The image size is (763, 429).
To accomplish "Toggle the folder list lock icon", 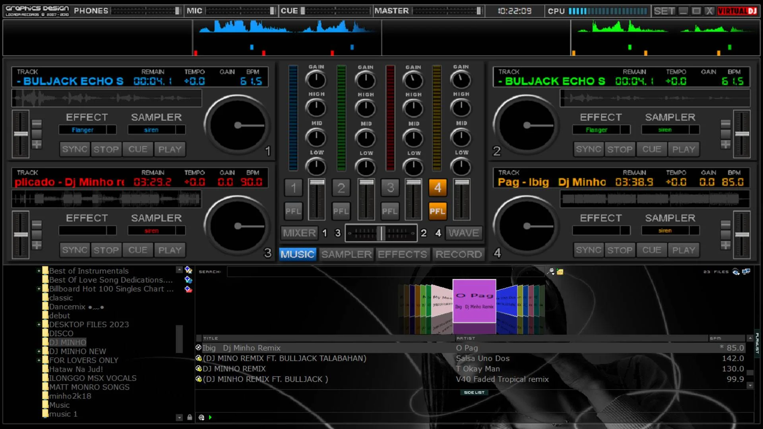I will (x=190, y=417).
